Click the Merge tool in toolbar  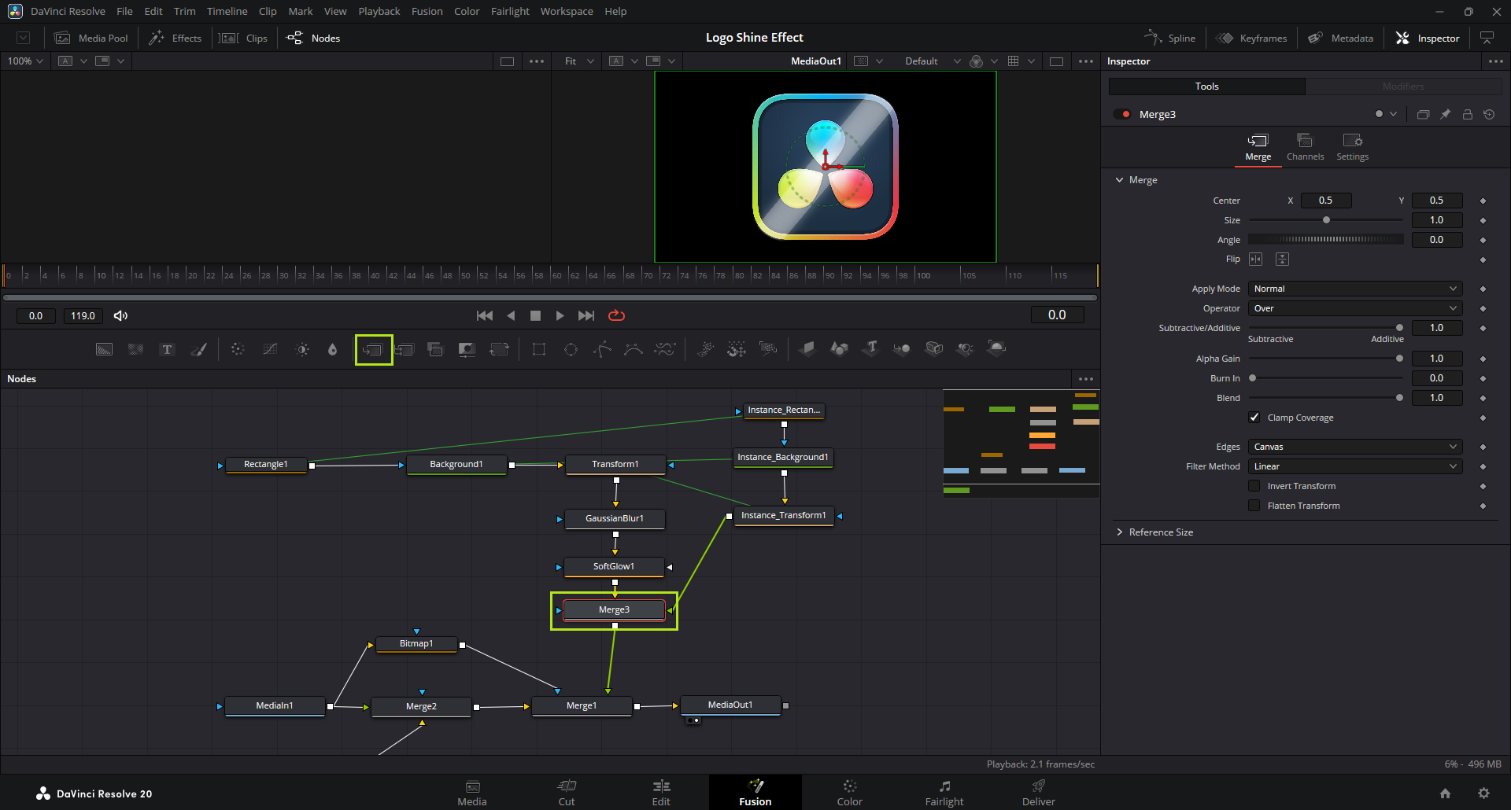click(373, 350)
